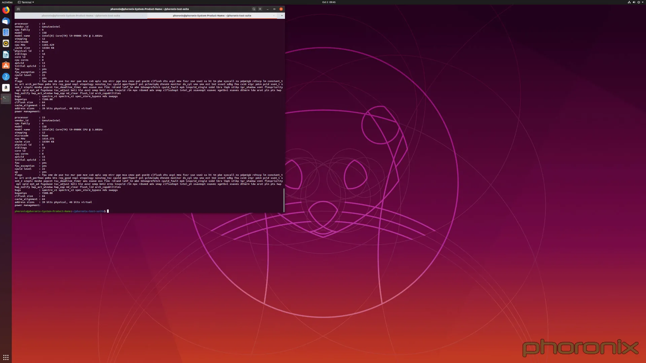Screen dimensions: 646x363
Task: Open Ubuntu Software from the dock
Action: pyautogui.click(x=6, y=66)
